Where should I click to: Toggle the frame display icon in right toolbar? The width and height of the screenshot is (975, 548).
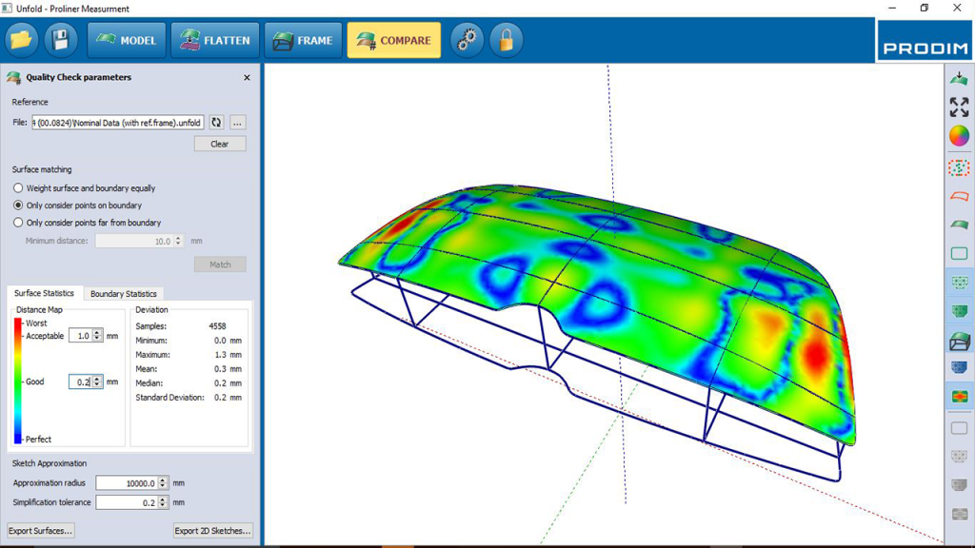pyautogui.click(x=959, y=341)
